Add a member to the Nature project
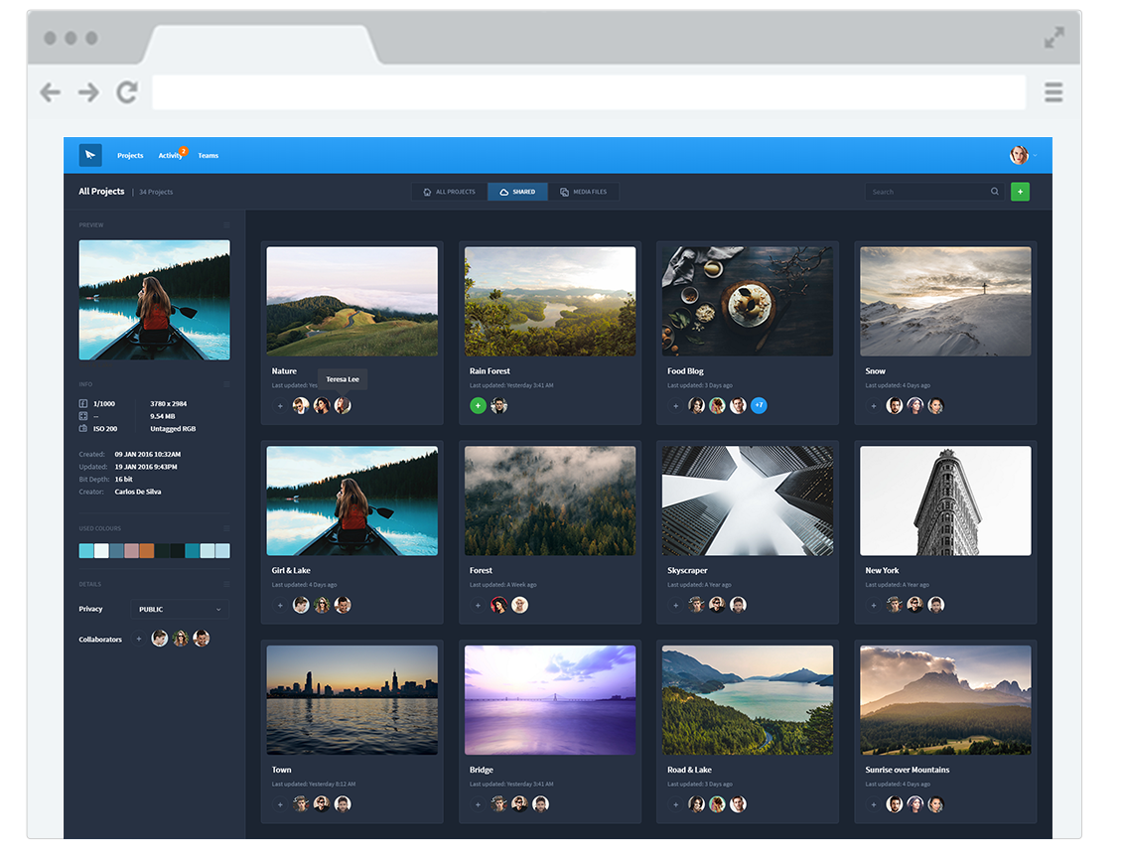Viewport: 1122px width, 858px height. (280, 405)
